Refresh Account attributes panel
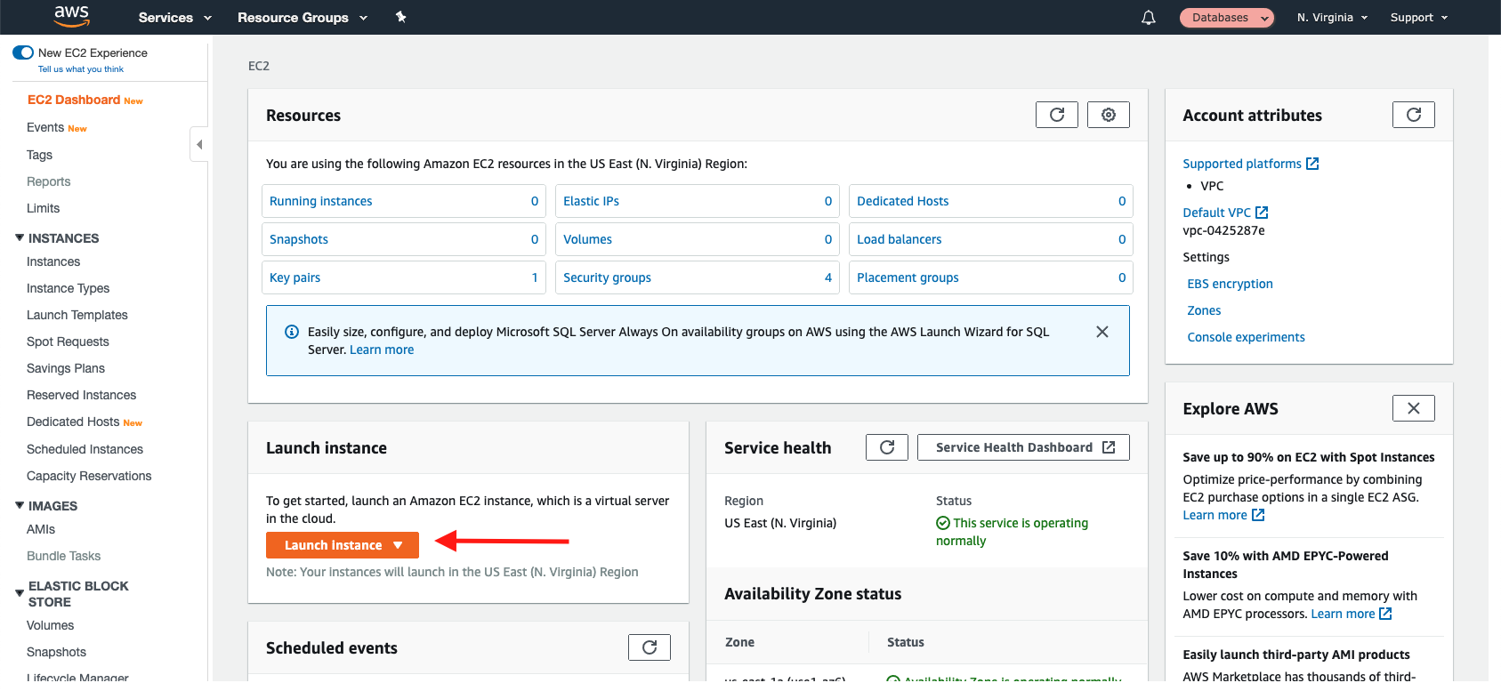The height and width of the screenshot is (691, 1501). [x=1414, y=115]
